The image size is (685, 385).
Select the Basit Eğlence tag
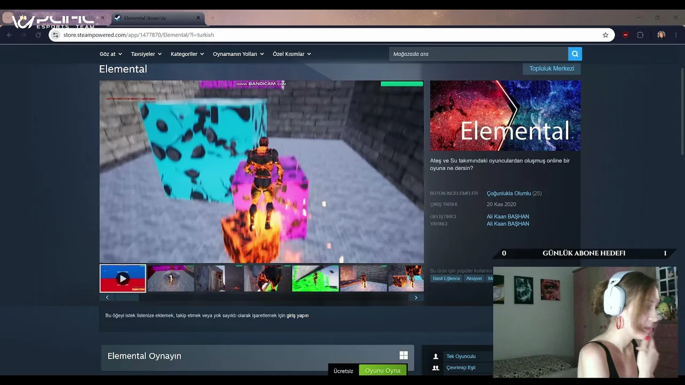pyautogui.click(x=446, y=279)
